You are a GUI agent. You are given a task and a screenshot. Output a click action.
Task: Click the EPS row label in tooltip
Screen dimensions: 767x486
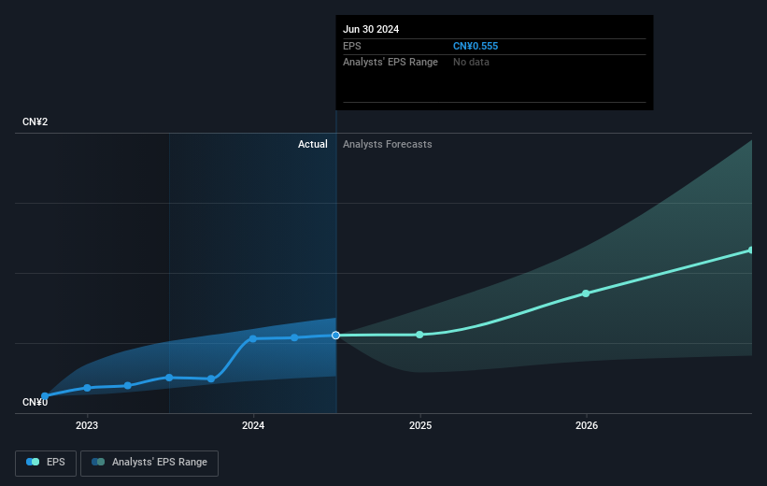tap(351, 46)
